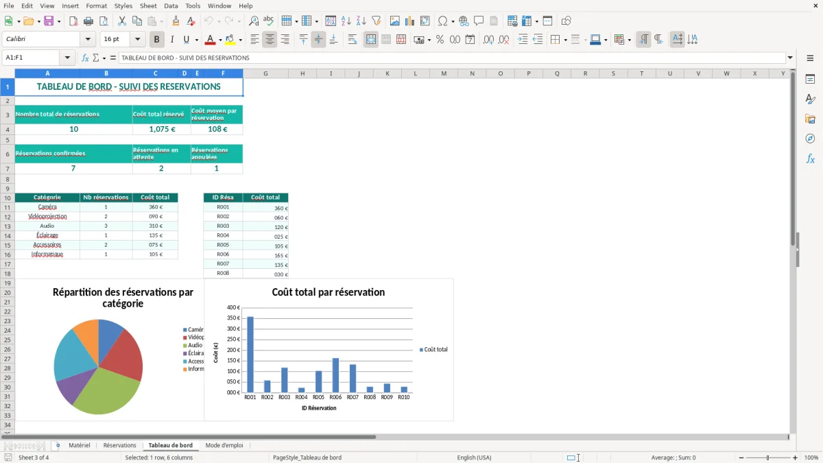823x463 pixels.
Task: Expand the Name Box dropdown
Action: pyautogui.click(x=68, y=58)
